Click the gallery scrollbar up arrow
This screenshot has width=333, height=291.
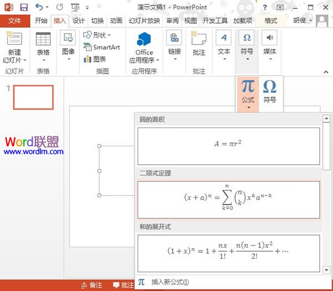(x=326, y=119)
